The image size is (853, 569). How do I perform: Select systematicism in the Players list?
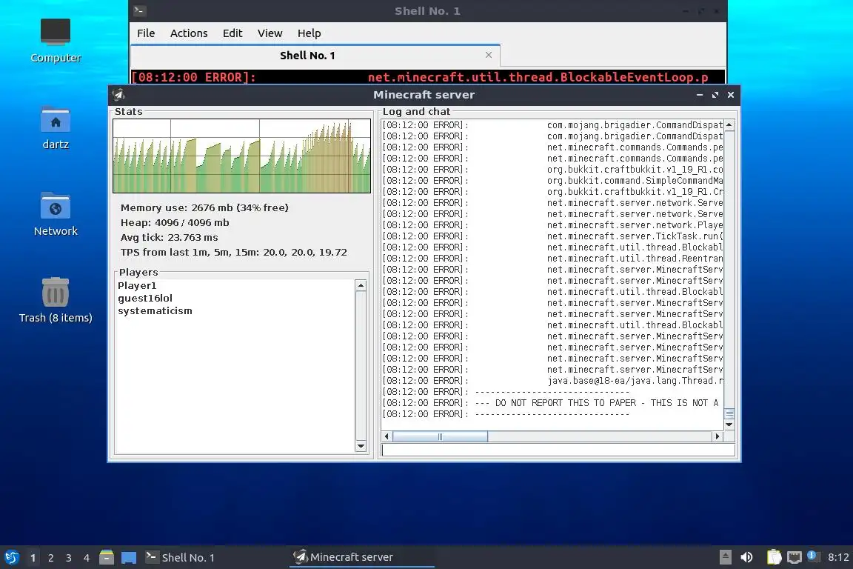click(x=155, y=311)
